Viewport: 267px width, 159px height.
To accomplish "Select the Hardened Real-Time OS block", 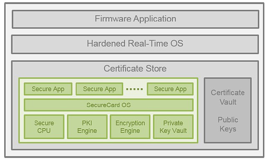I will (x=135, y=44).
